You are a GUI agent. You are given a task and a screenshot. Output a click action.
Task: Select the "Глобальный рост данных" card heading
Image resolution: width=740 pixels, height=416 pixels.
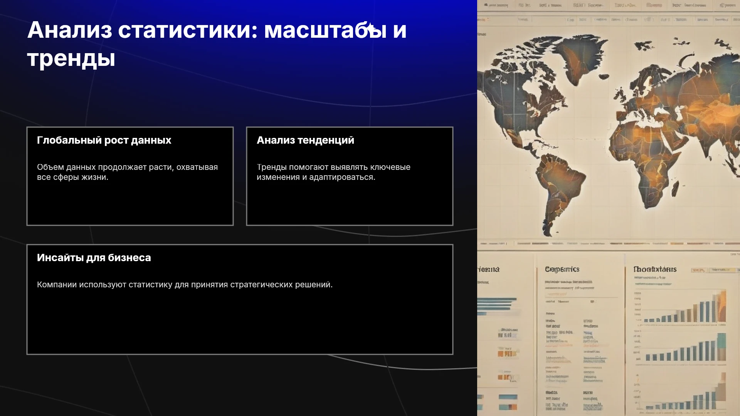(x=104, y=140)
